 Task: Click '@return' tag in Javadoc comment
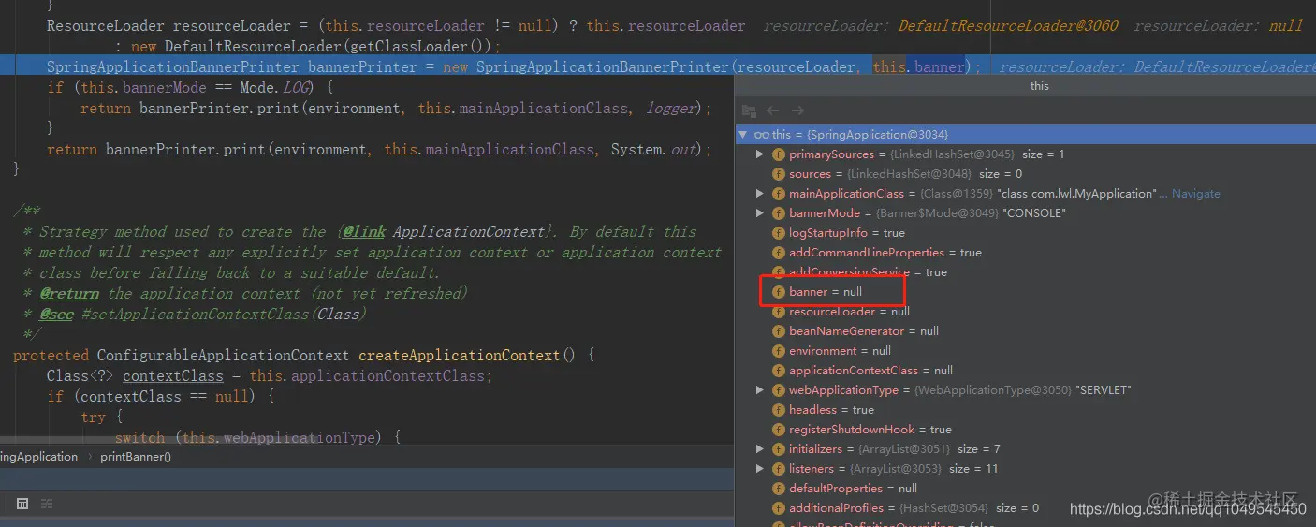[69, 294]
